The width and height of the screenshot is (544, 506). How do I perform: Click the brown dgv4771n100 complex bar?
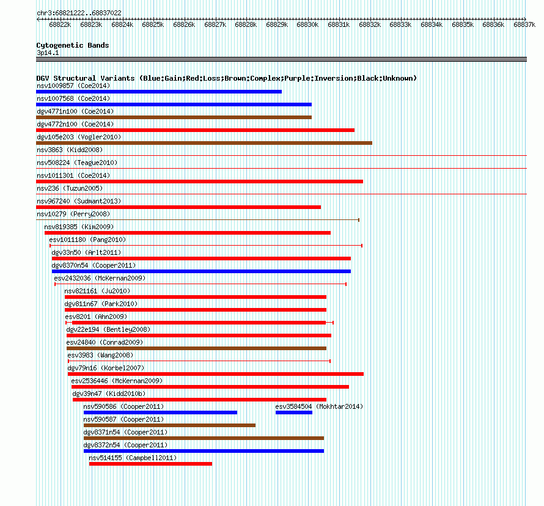[x=174, y=117]
